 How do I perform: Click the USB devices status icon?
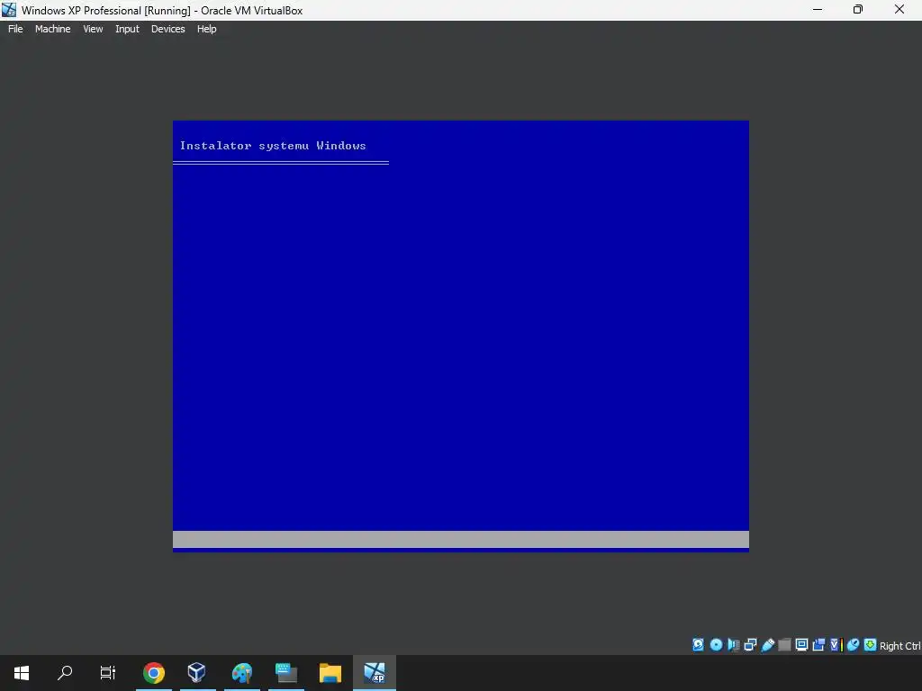[767, 644]
